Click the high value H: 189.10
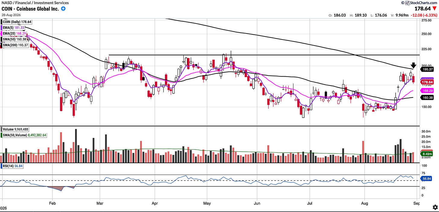 [x=358, y=15]
